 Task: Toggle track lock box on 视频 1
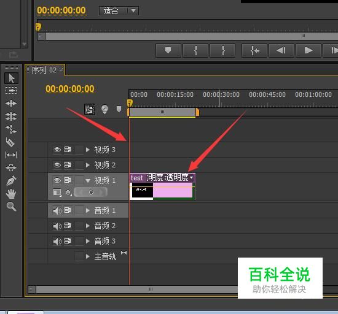click(79, 180)
